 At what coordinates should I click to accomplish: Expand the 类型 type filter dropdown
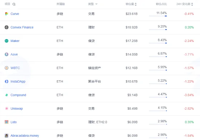click(x=93, y=4)
